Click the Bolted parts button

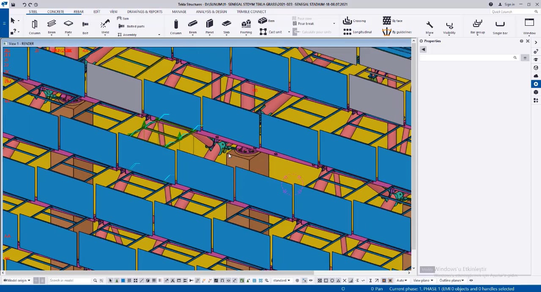pyautogui.click(x=131, y=26)
